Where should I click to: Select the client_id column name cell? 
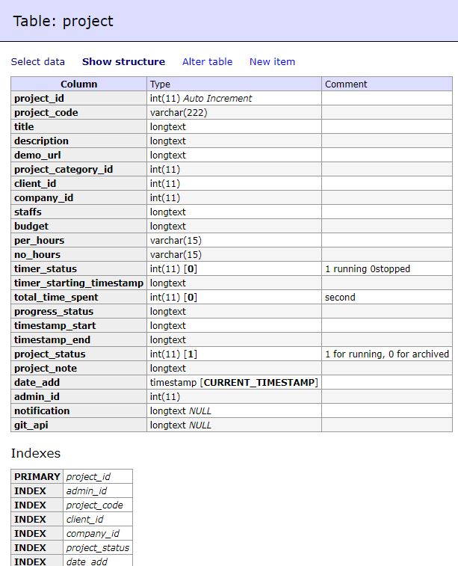click(x=79, y=183)
